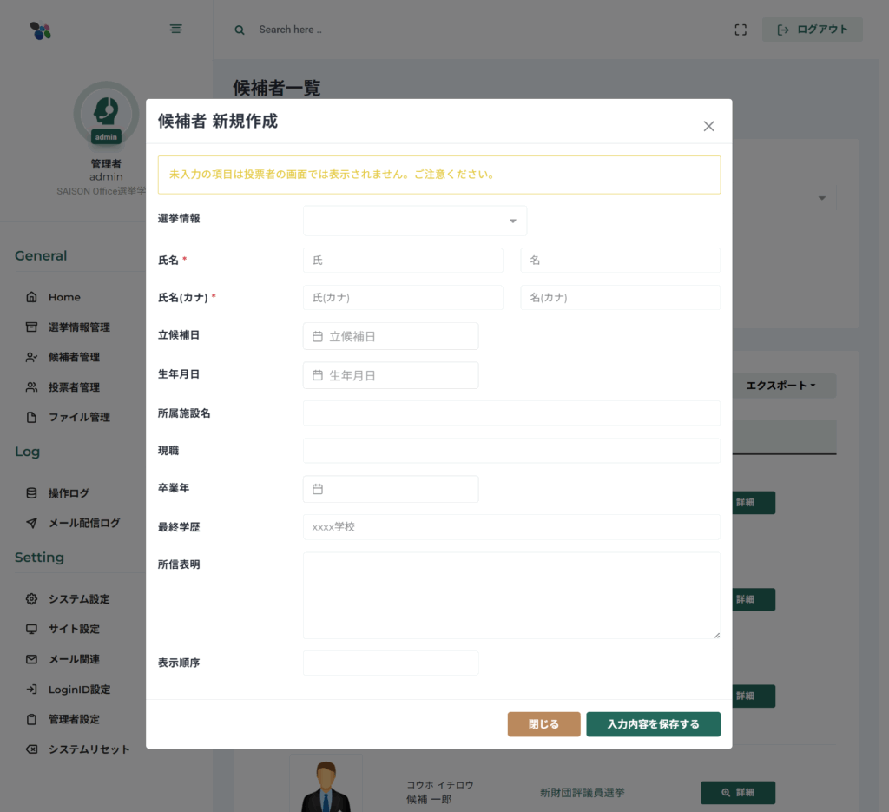Screen dimensions: 889x812
Task: Toggle the fullscreen icon in the top bar
Action: [x=741, y=30]
